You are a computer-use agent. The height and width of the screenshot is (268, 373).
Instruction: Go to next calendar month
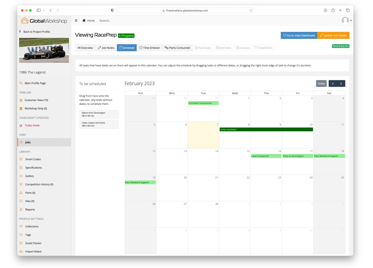[341, 84]
